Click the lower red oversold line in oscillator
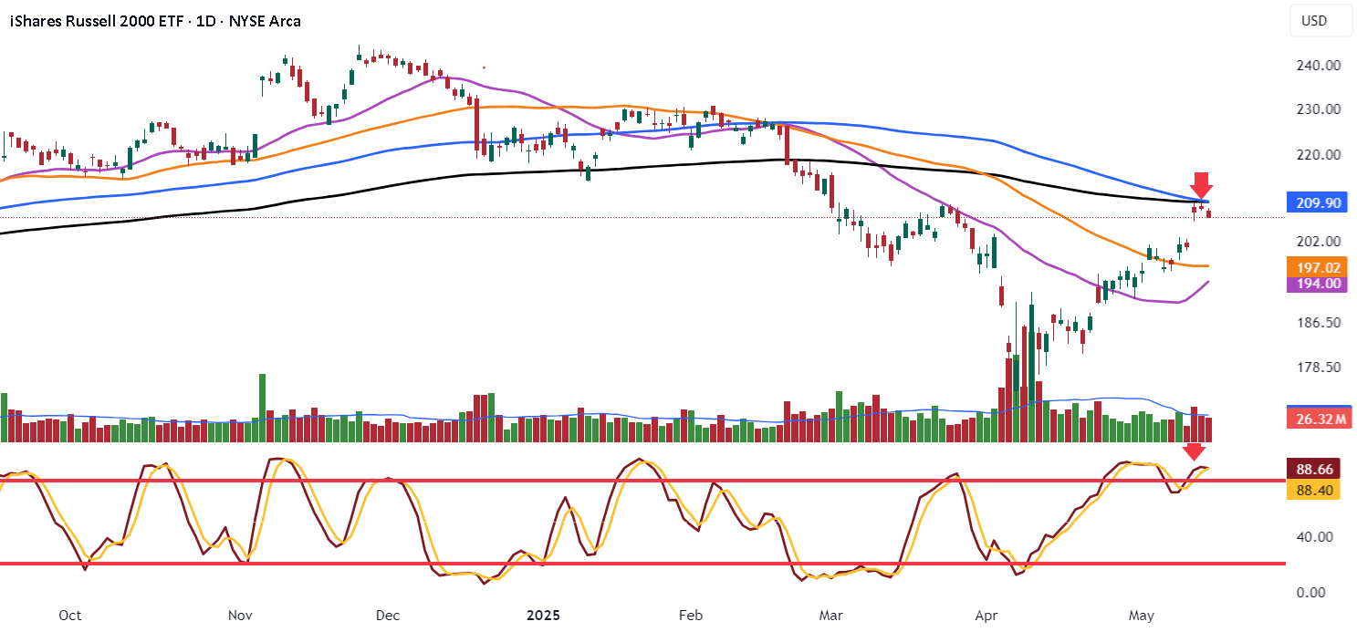This screenshot has height=632, width=1357. [x=642, y=564]
